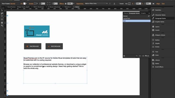Open the Stroke color dropdown arrow
This screenshot has width=175, height=98.
(37, 4)
